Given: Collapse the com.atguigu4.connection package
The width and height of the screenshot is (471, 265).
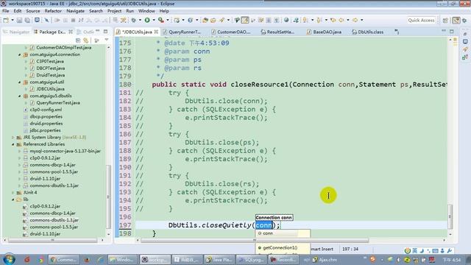Looking at the screenshot, I should (x=20, y=54).
